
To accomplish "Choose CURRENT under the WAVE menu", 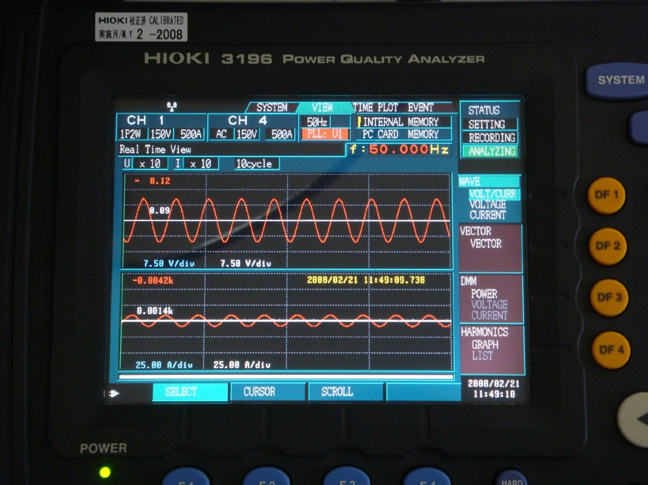I will click(488, 215).
